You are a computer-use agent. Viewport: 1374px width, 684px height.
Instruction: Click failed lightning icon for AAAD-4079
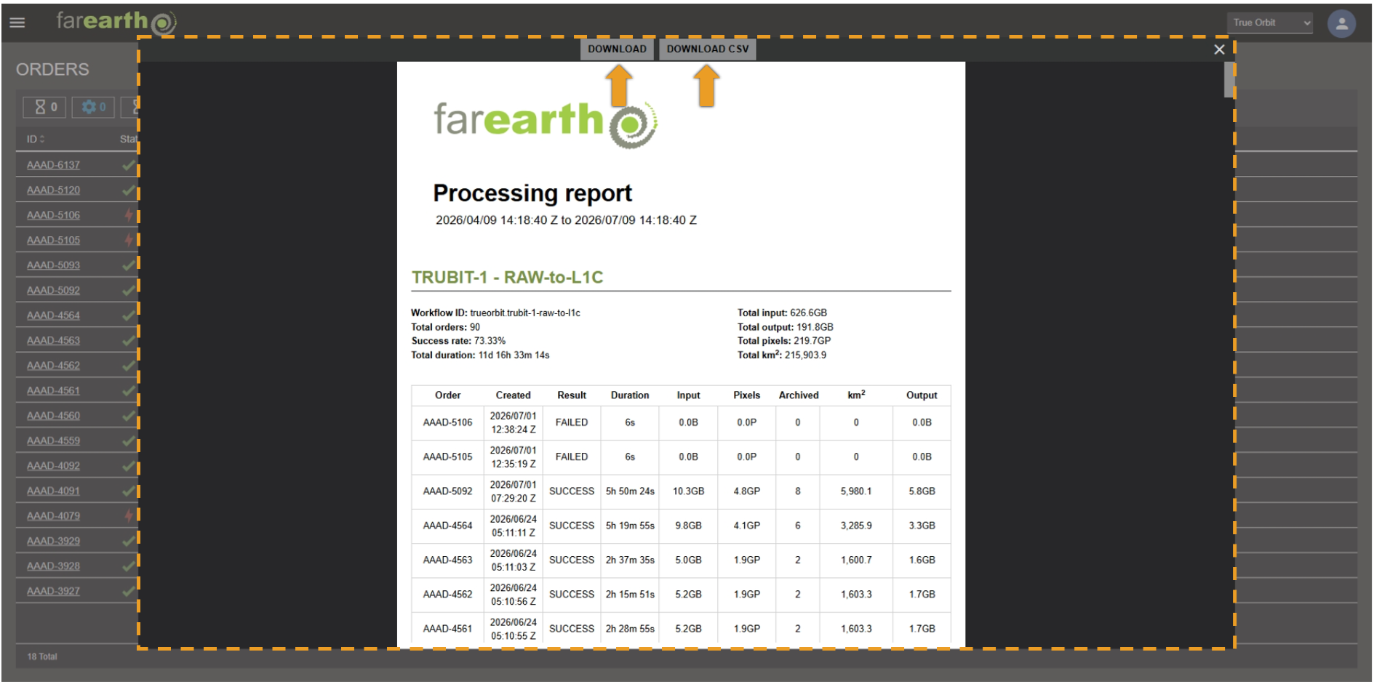point(129,516)
